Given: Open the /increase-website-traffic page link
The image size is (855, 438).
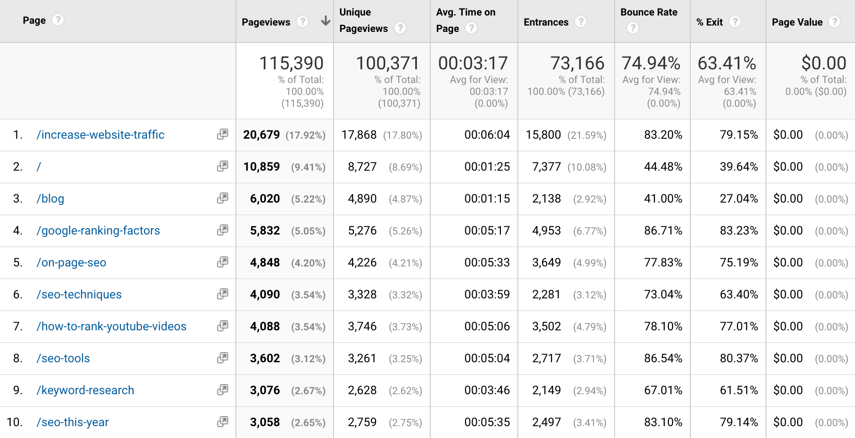Looking at the screenshot, I should (100, 135).
